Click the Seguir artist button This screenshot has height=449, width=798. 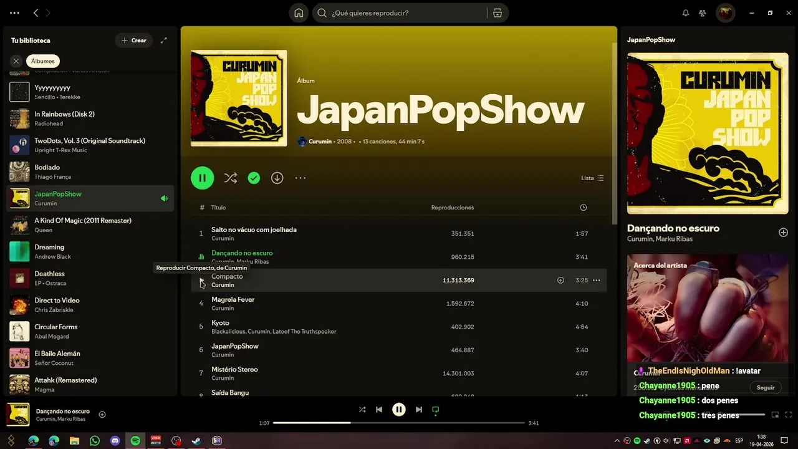pyautogui.click(x=766, y=387)
